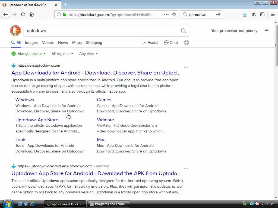Open the DuckDuckGo side menu icon

click(x=267, y=31)
